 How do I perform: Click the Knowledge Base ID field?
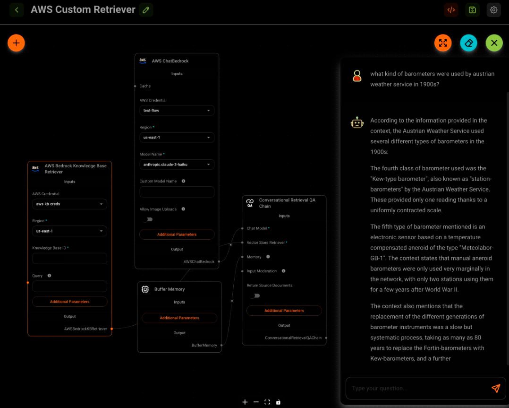pyautogui.click(x=69, y=258)
